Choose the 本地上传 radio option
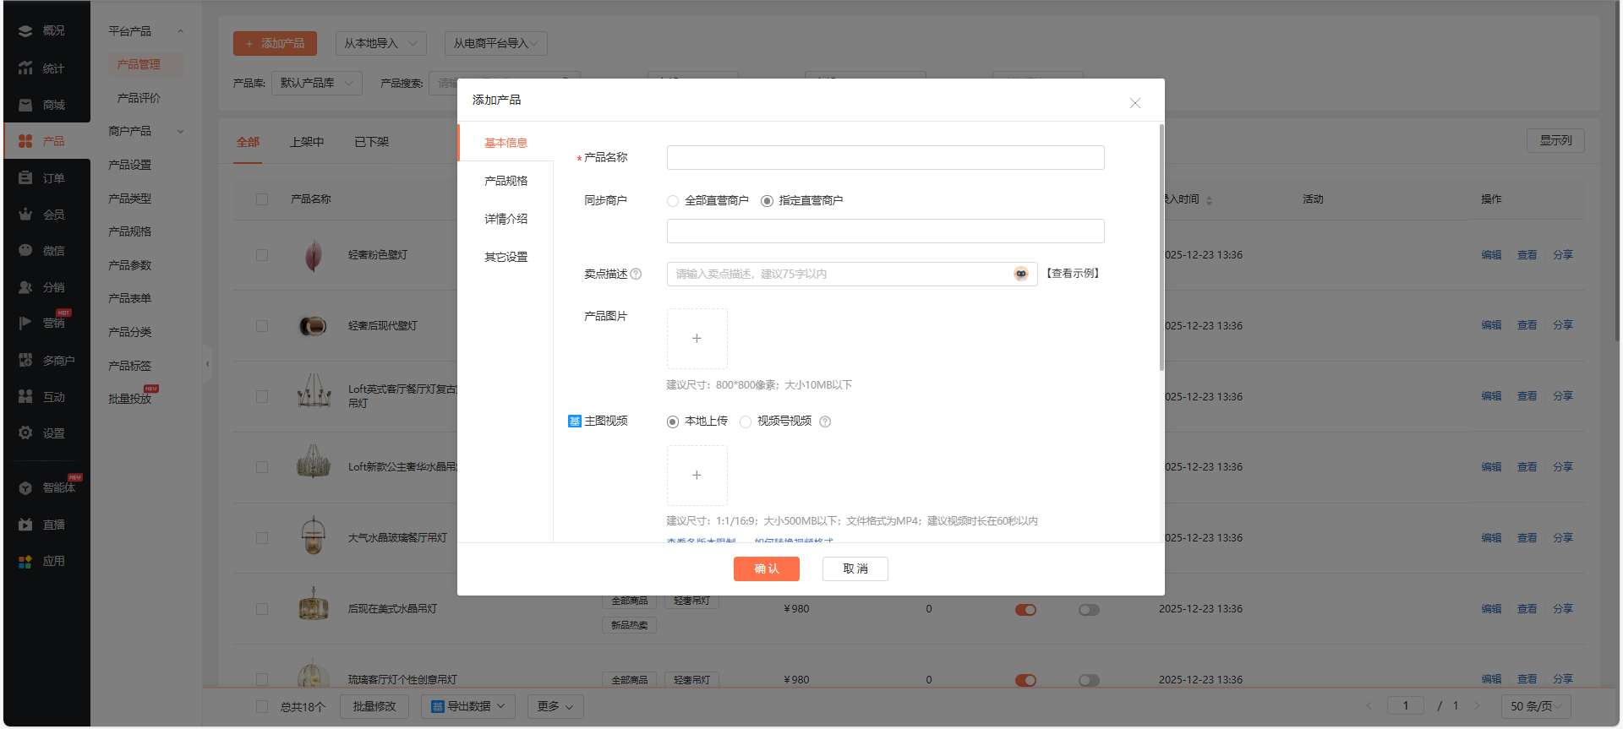1623x729 pixels. coord(673,422)
